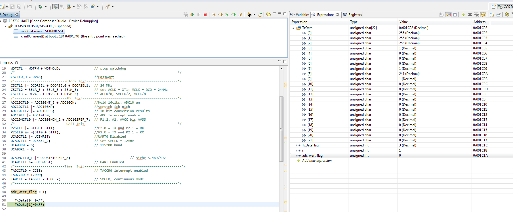513x212 pixels.
Task: Toggle the highlighted target connect button in main toolbar
Action: click(x=56, y=6)
